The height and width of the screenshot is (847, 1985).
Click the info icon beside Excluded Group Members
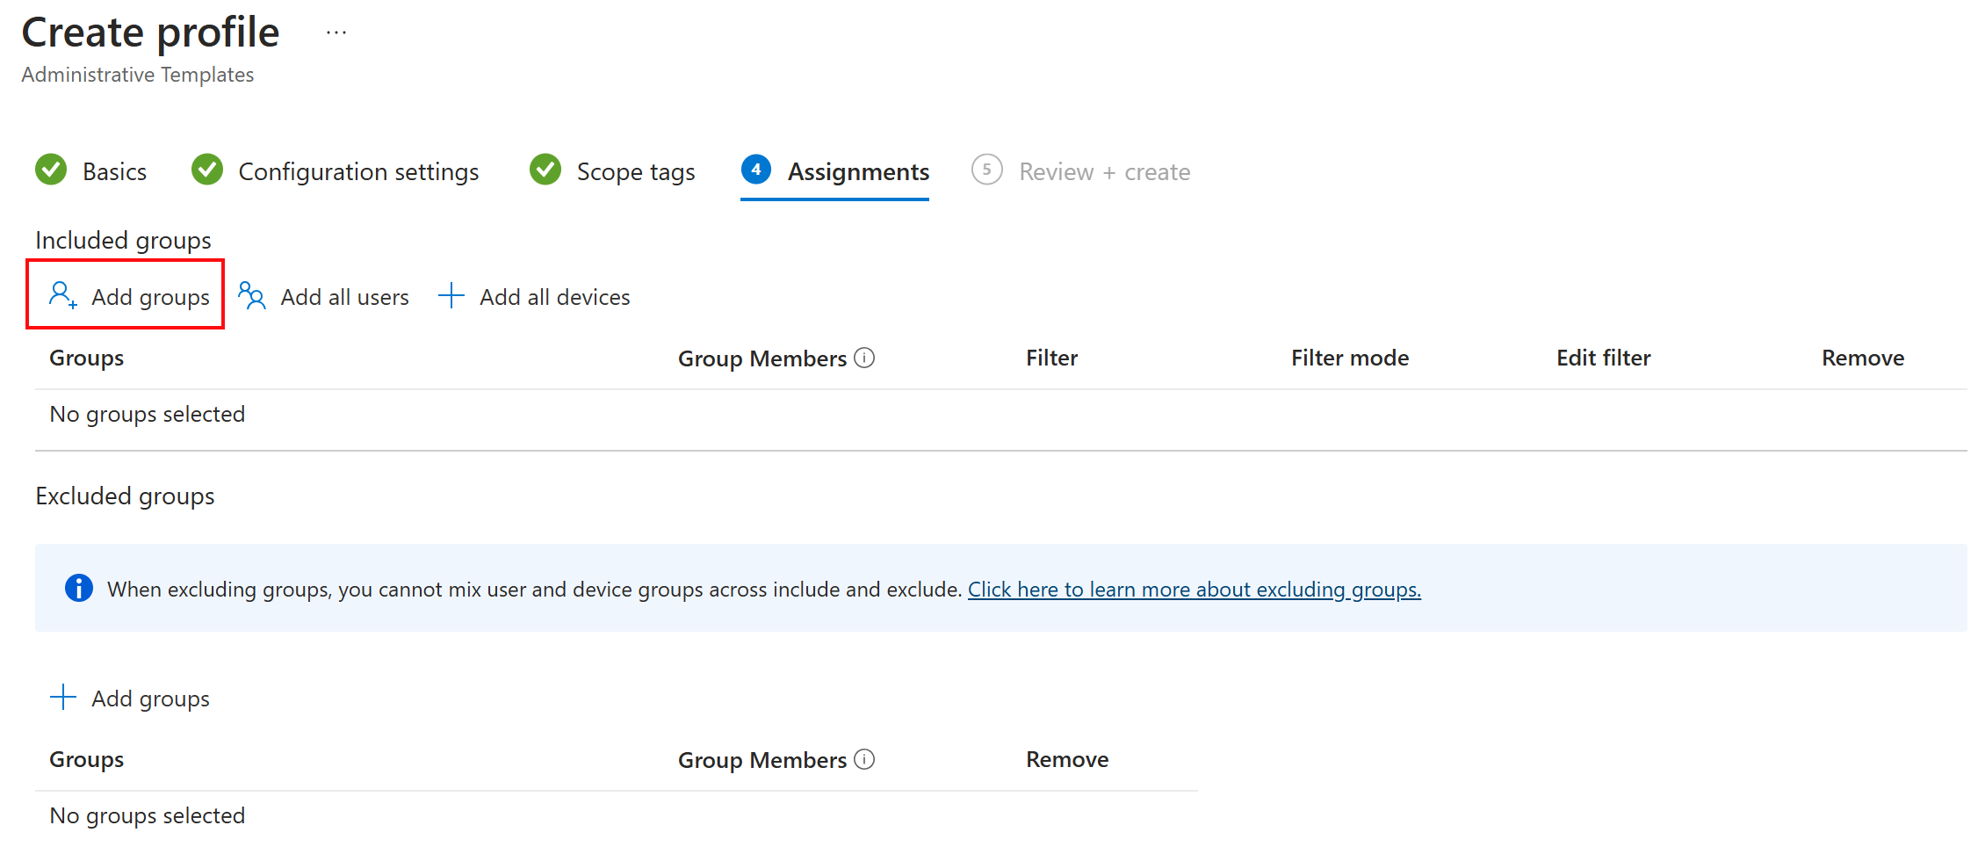point(864,759)
